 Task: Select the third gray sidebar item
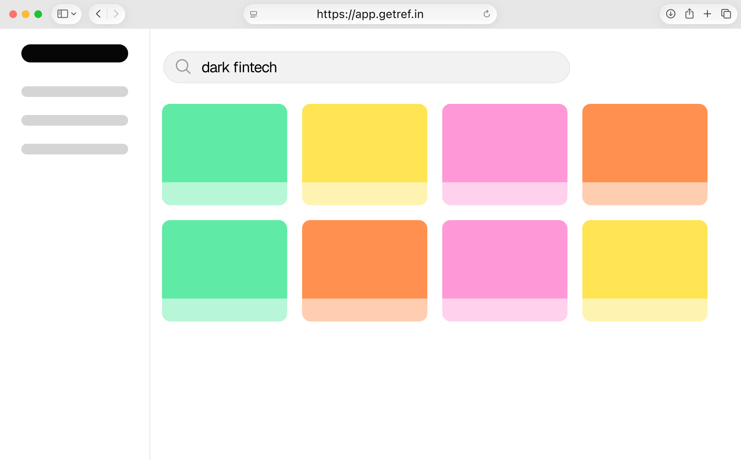coord(75,149)
